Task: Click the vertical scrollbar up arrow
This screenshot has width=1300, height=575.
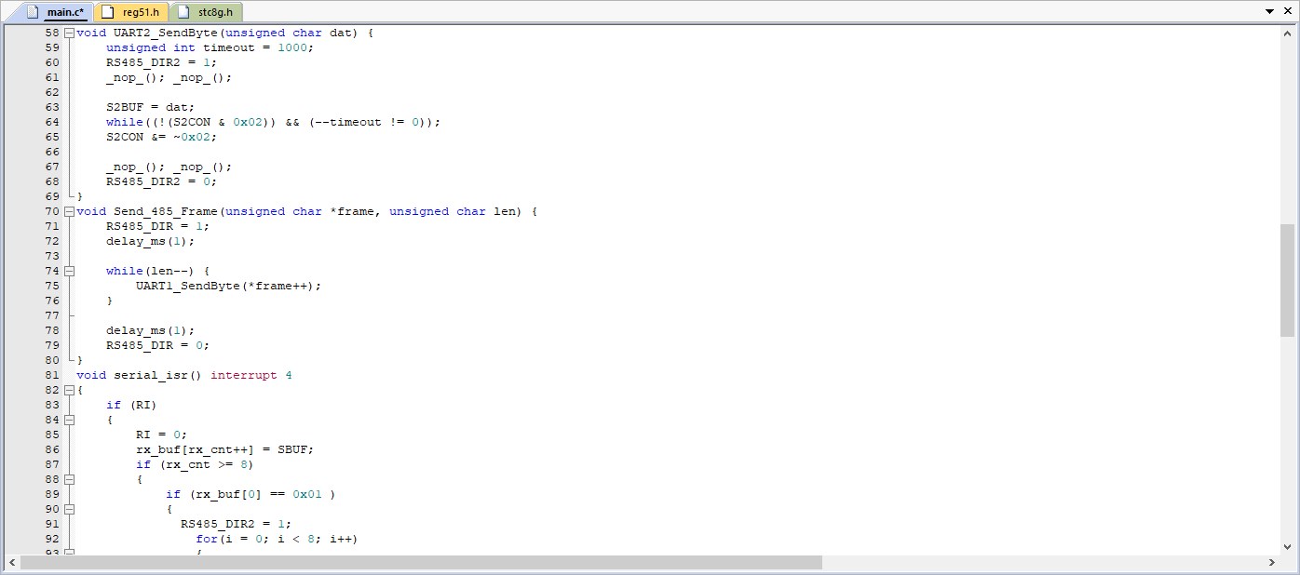Action: (1287, 32)
